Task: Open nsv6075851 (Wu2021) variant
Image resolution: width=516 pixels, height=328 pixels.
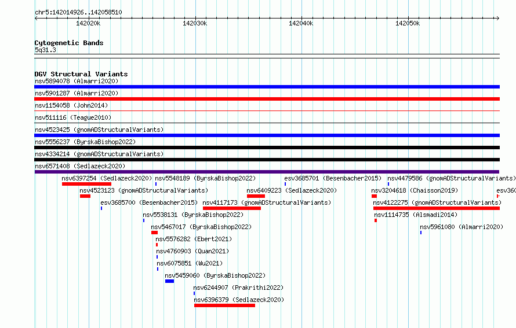Action: click(x=190, y=263)
